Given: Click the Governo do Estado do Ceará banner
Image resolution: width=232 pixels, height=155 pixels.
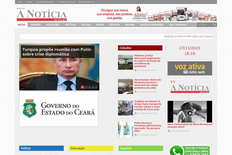Looking at the screenshot, I should tap(59, 109).
